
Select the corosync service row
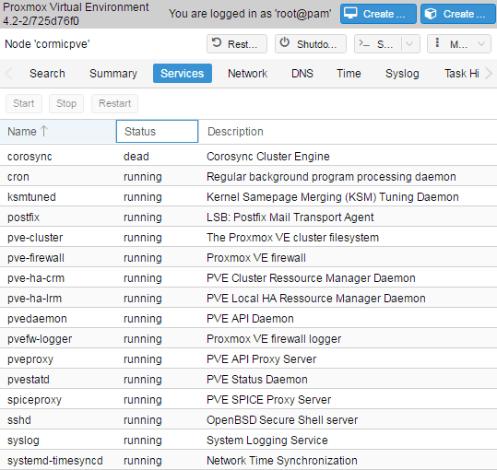(249, 156)
